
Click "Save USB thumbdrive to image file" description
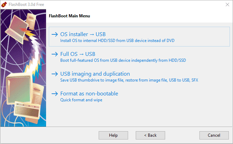click(129, 80)
